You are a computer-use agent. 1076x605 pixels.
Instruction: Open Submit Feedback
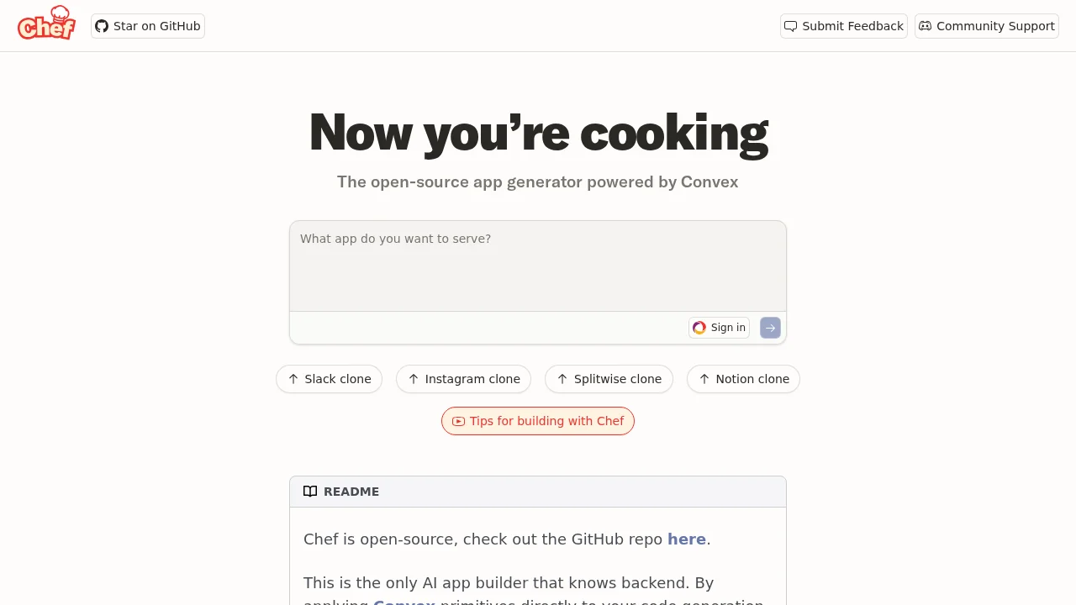point(843,26)
